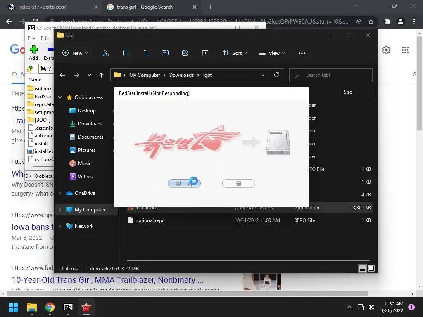
Task: Open File Explorer from taskbar
Action: [31, 307]
